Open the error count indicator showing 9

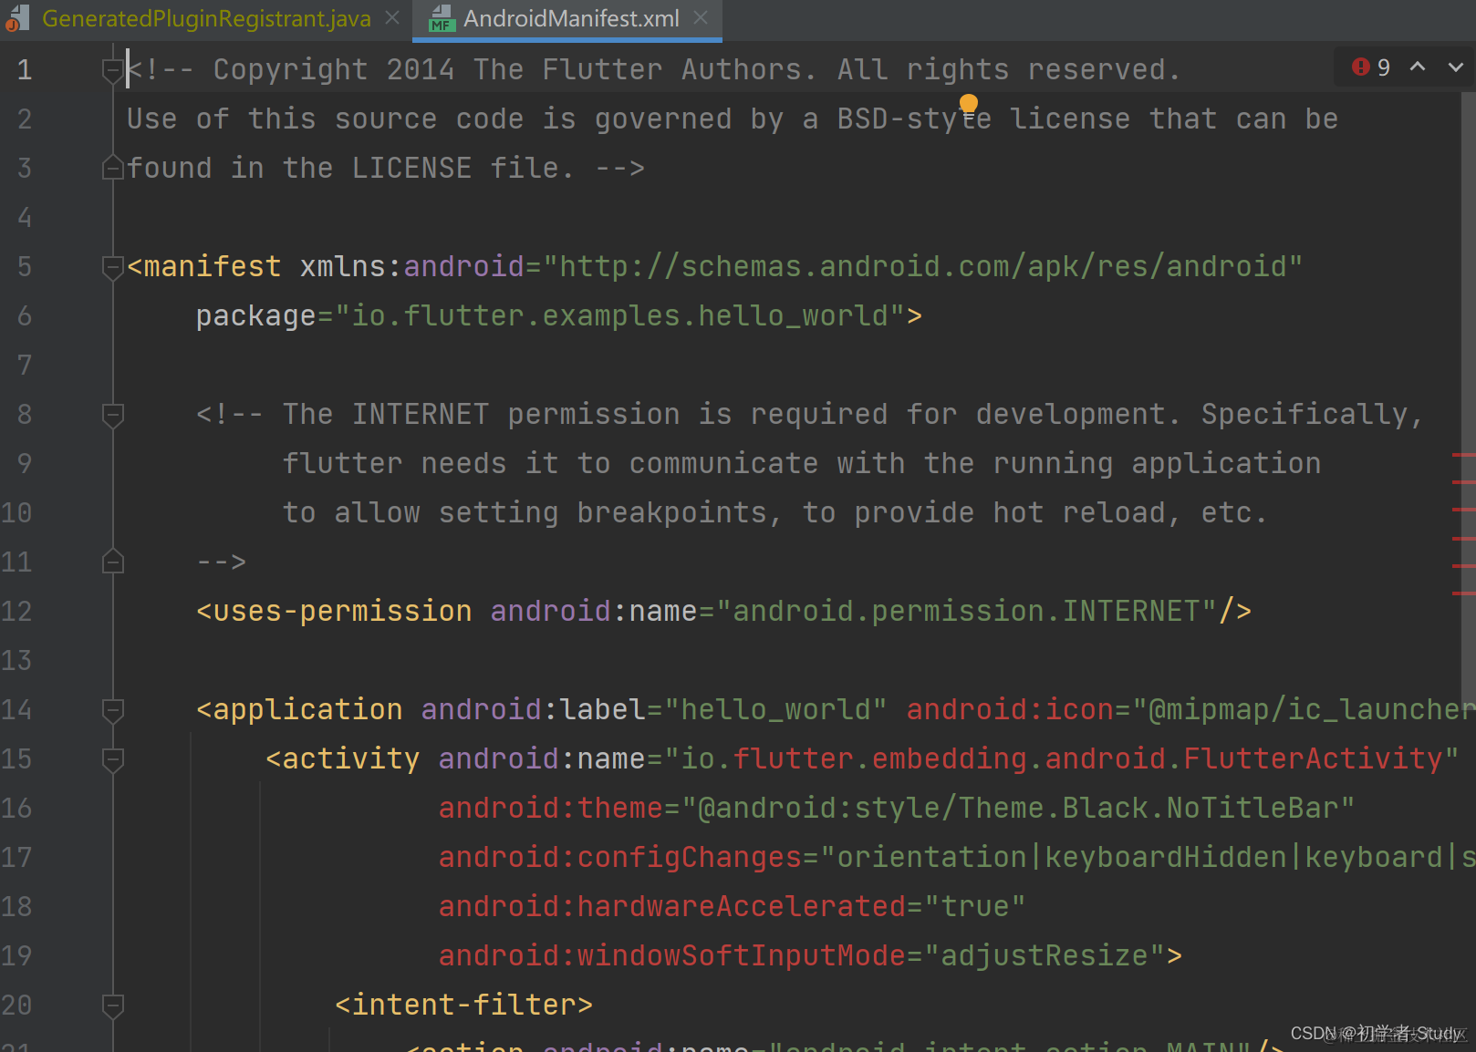point(1371,67)
